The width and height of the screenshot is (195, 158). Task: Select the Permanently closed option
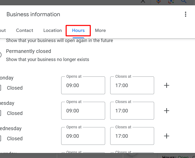(1, 55)
